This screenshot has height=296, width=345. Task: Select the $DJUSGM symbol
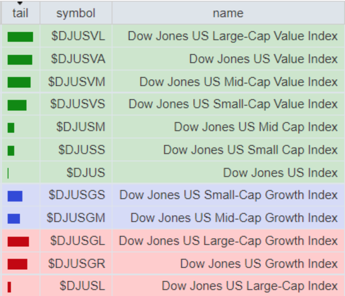(76, 218)
